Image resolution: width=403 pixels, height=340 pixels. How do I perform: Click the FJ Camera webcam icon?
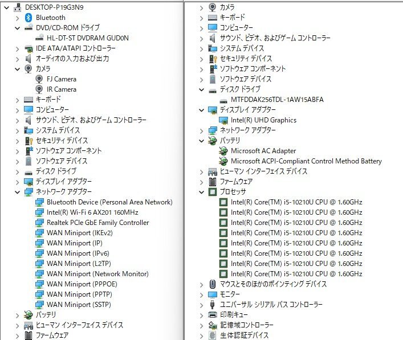[39, 79]
